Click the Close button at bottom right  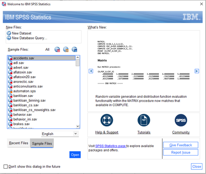point(197,166)
